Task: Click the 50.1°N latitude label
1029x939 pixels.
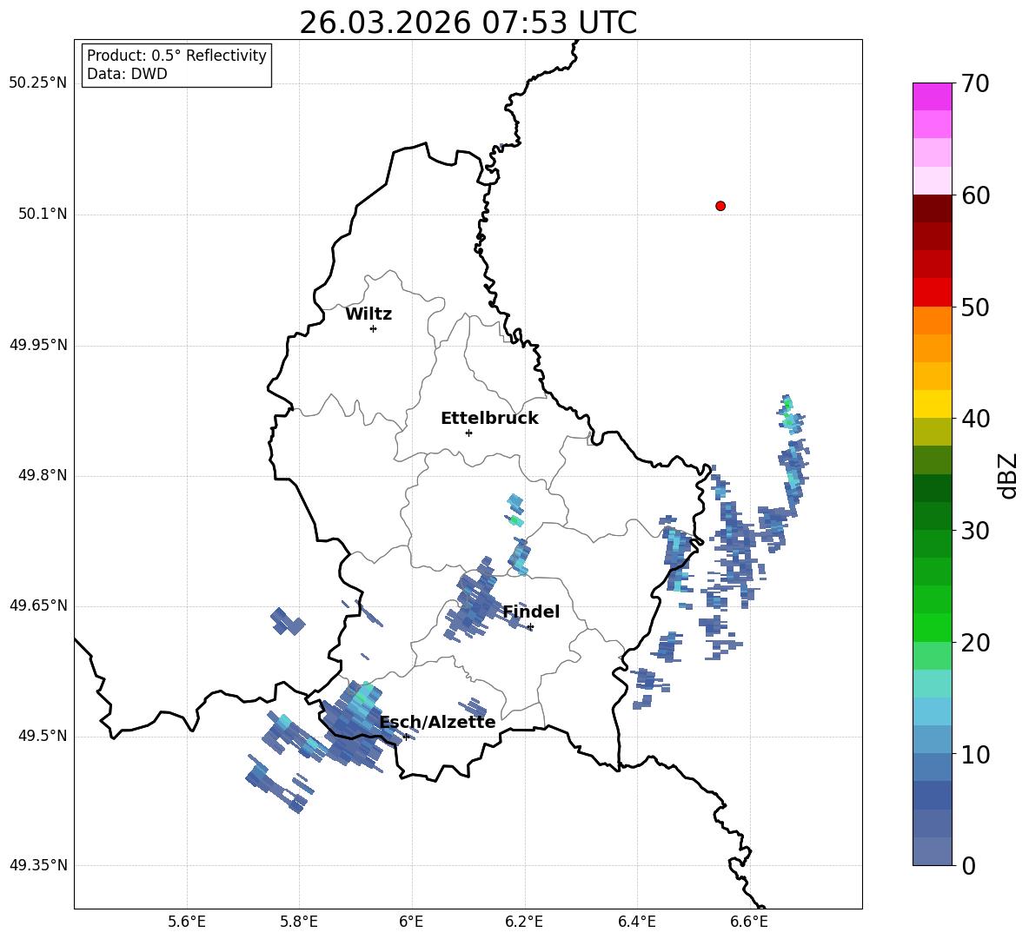Action: (43, 215)
